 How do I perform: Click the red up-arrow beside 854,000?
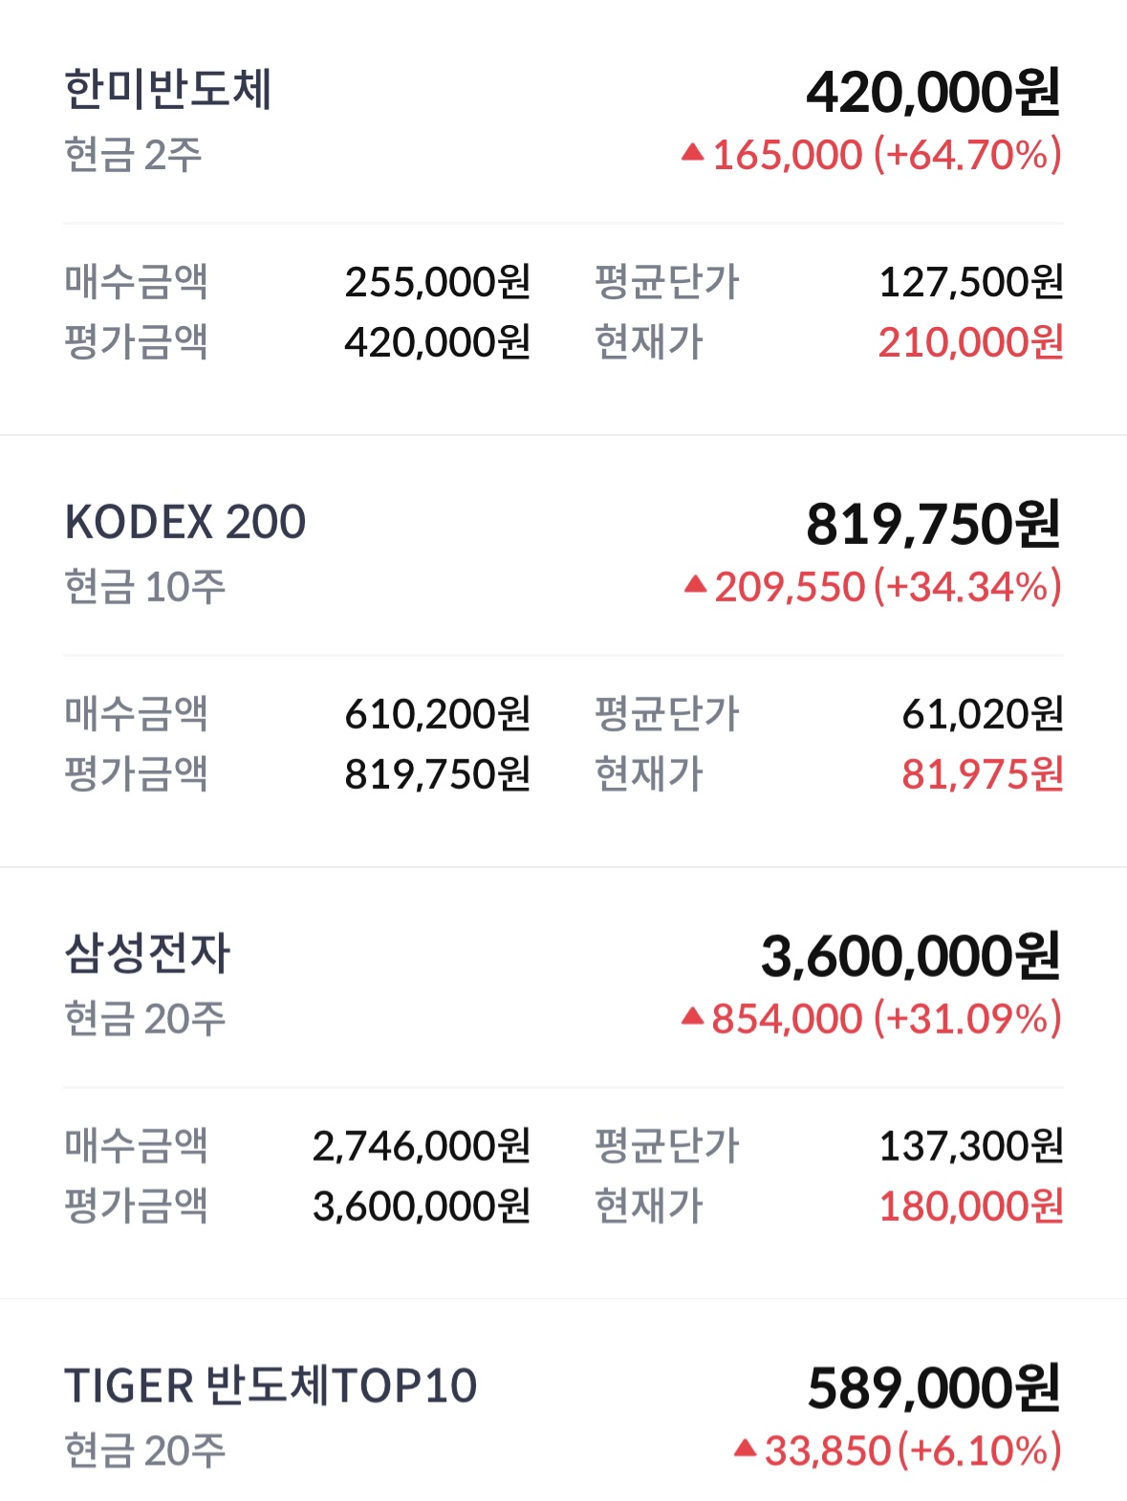(693, 1016)
